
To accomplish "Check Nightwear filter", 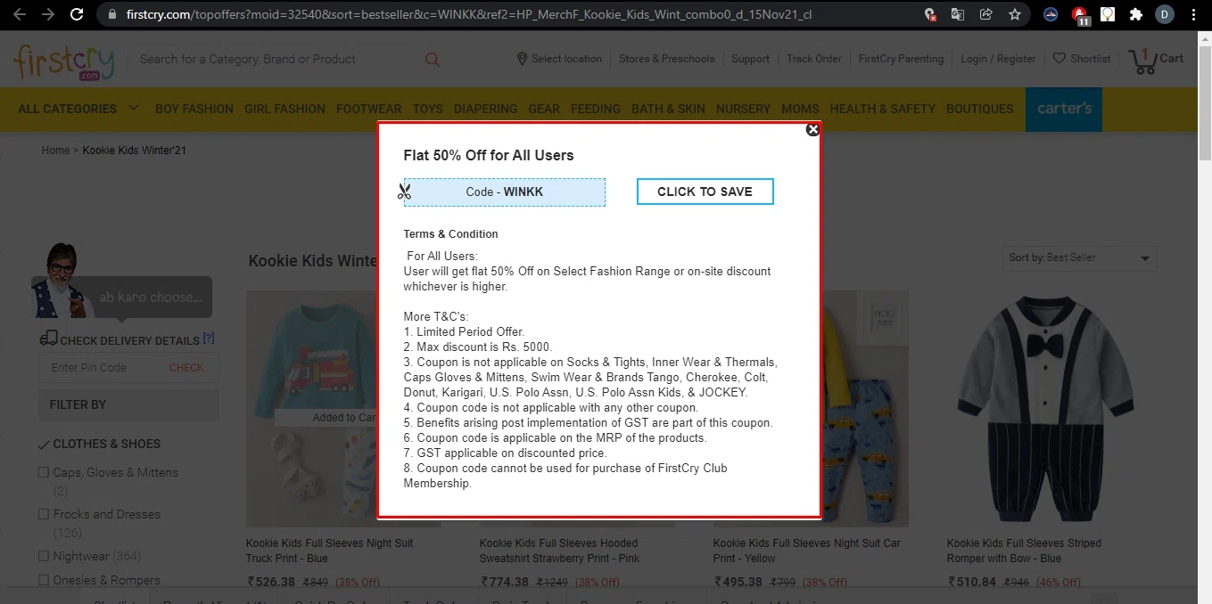I will pyautogui.click(x=44, y=556).
